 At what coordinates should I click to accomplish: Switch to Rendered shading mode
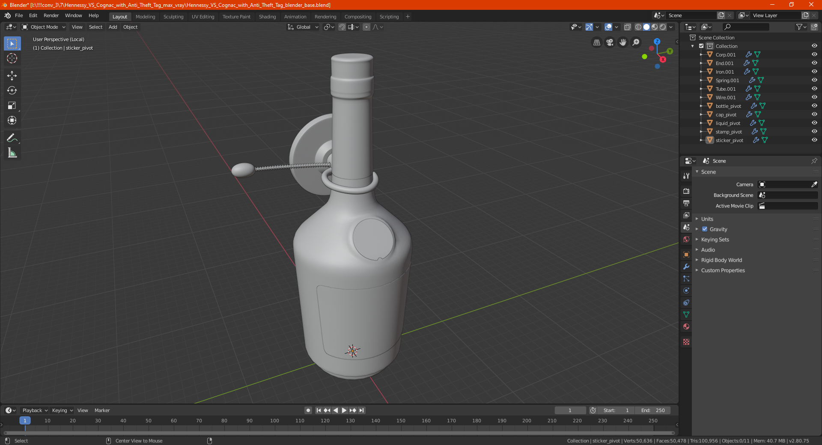[x=663, y=27]
